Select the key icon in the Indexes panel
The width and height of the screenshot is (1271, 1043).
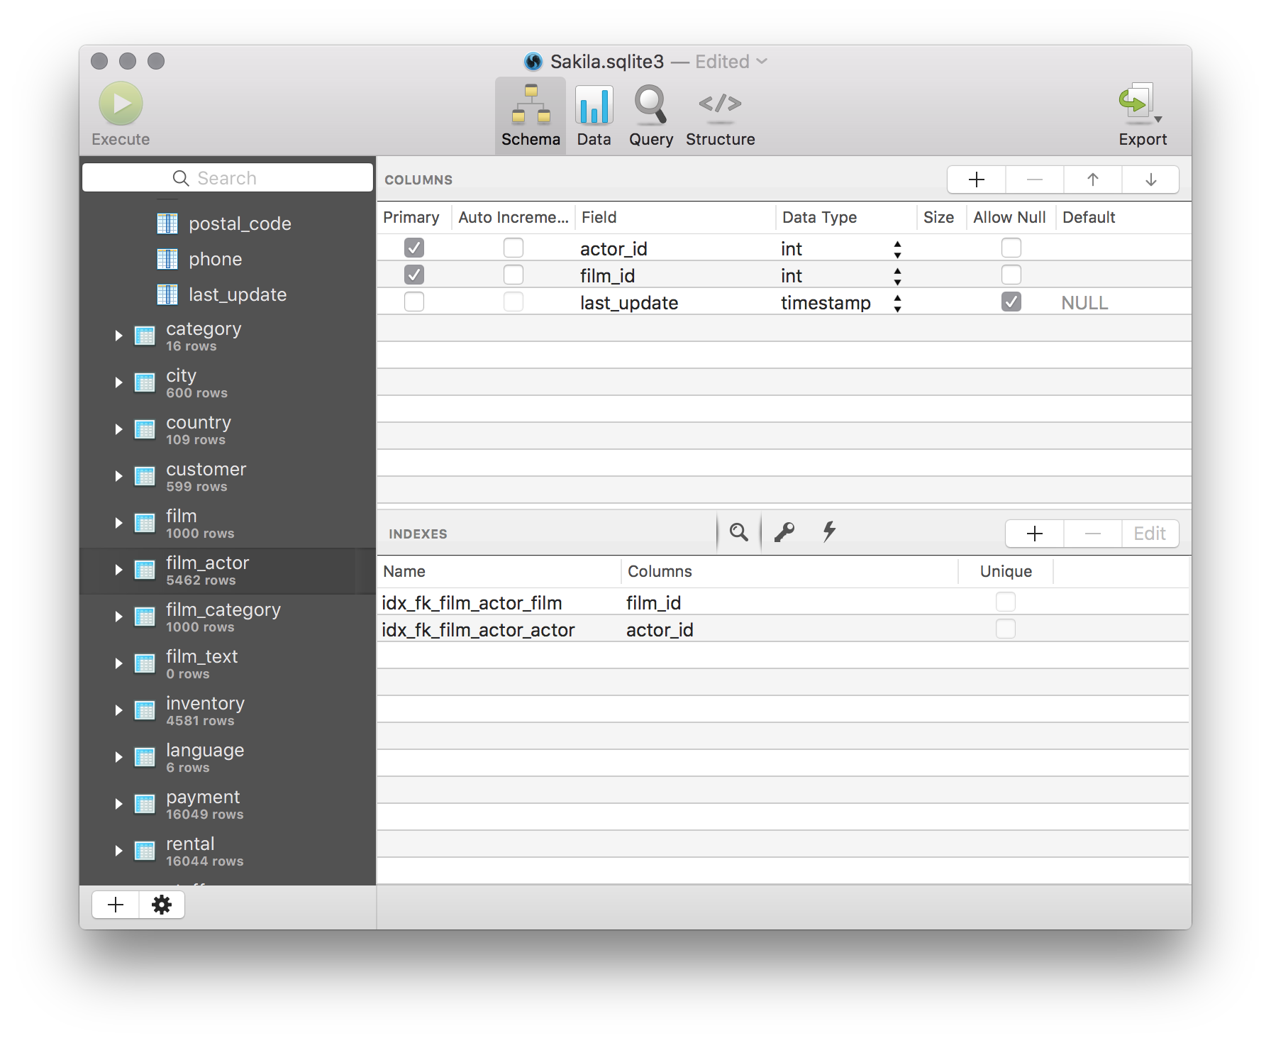click(784, 532)
